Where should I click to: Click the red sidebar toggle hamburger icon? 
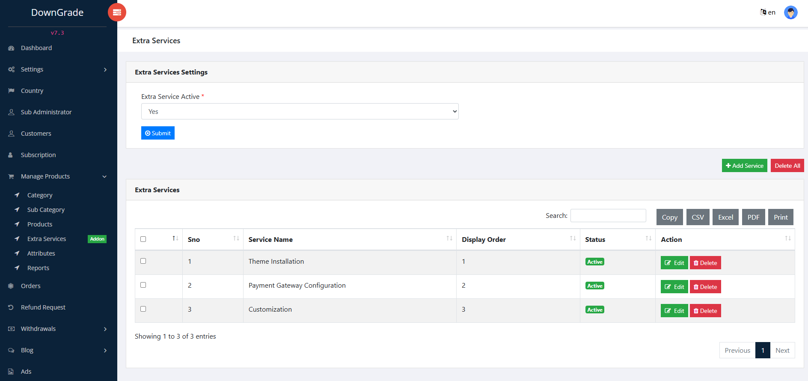click(117, 12)
